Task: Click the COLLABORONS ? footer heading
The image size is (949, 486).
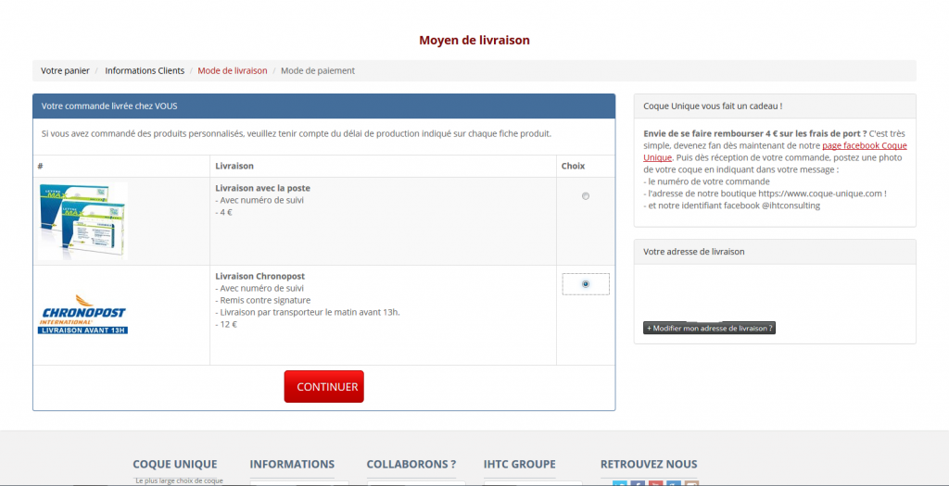Action: [x=411, y=464]
